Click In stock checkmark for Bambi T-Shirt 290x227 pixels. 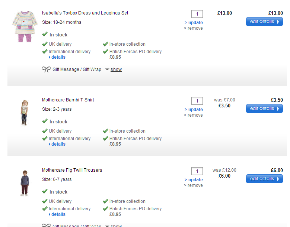45,121
